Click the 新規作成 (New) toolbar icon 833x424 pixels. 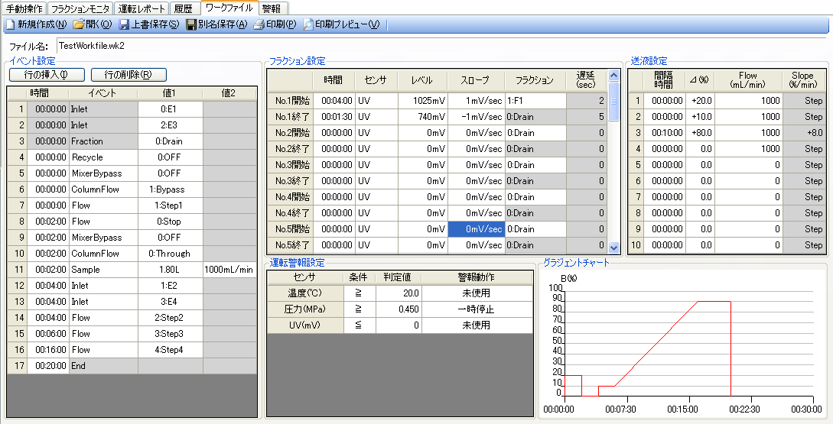[10, 24]
